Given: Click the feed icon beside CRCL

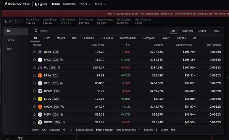Looking at the screenshot, I should click(61, 83).
